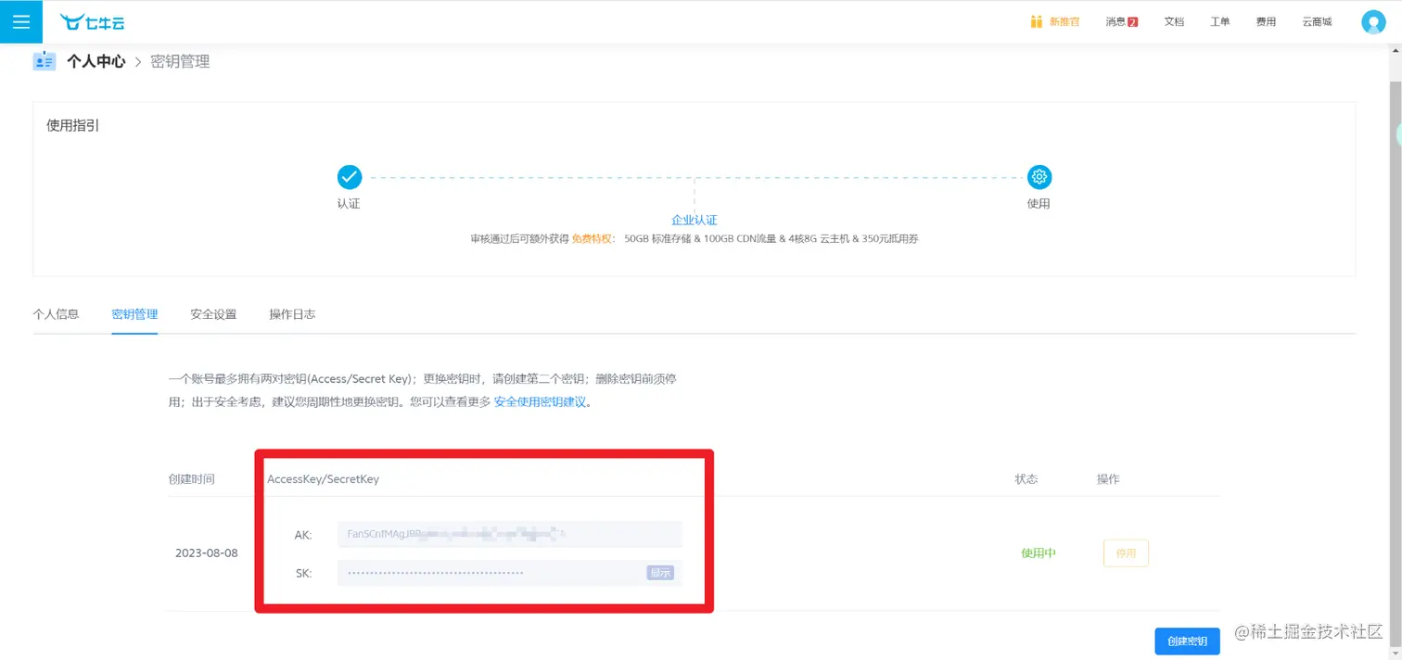Screen dimensions: 1402x660
Task: Click the 状态 column header
Action: point(1026,479)
